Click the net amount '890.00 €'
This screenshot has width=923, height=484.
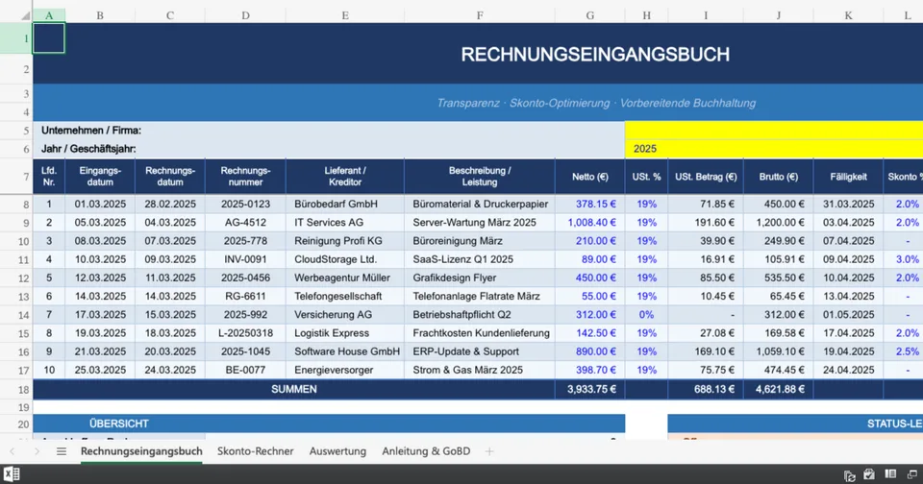coord(589,351)
